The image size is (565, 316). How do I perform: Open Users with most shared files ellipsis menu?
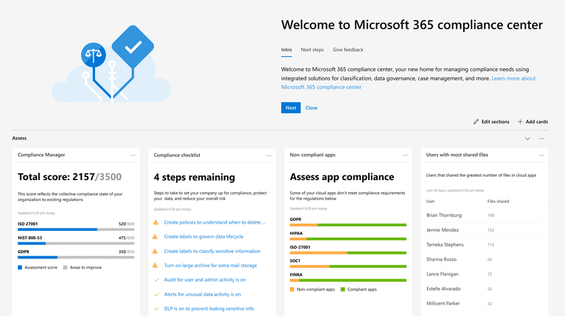[541, 155]
